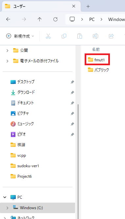Screen dimensions: 125x219
Task: Go up one folder level
Action: tap(40, 19)
